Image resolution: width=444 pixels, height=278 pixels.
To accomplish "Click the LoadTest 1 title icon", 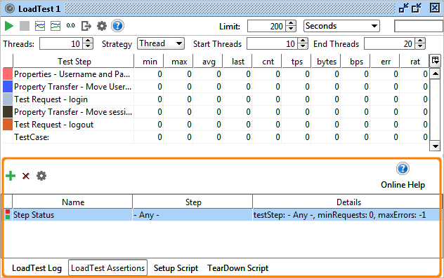I will pyautogui.click(x=9, y=8).
